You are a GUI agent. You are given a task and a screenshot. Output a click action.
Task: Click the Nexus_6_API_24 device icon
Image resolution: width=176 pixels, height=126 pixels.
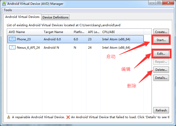pyautogui.click(x=12, y=47)
